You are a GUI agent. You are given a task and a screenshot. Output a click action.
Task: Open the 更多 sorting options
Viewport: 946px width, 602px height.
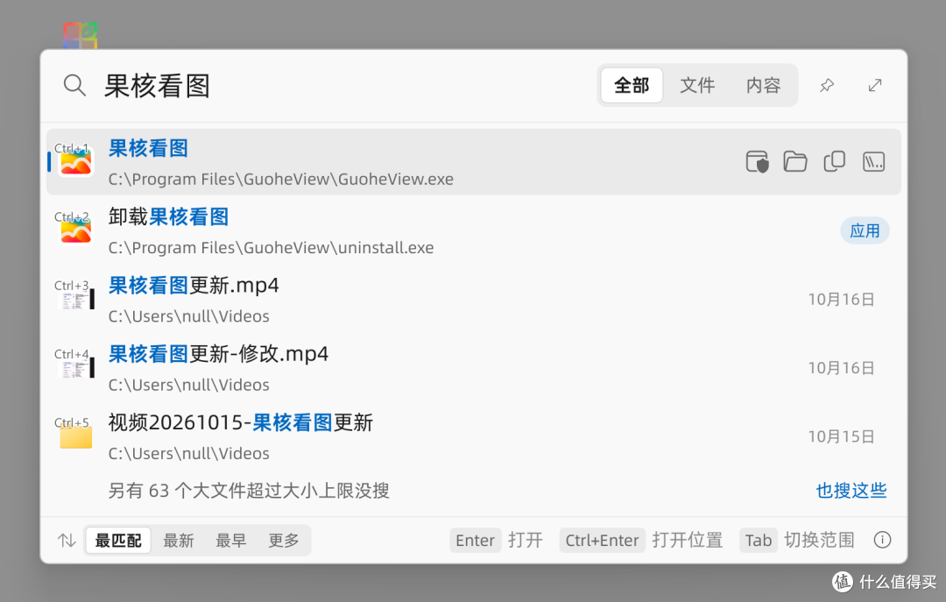click(284, 540)
